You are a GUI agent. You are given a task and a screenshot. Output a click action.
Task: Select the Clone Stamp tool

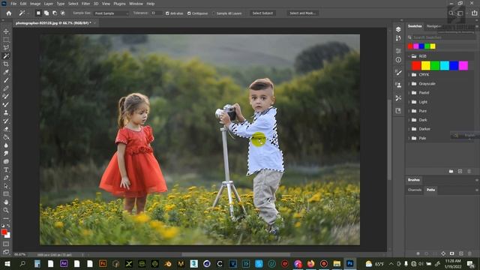(6, 112)
